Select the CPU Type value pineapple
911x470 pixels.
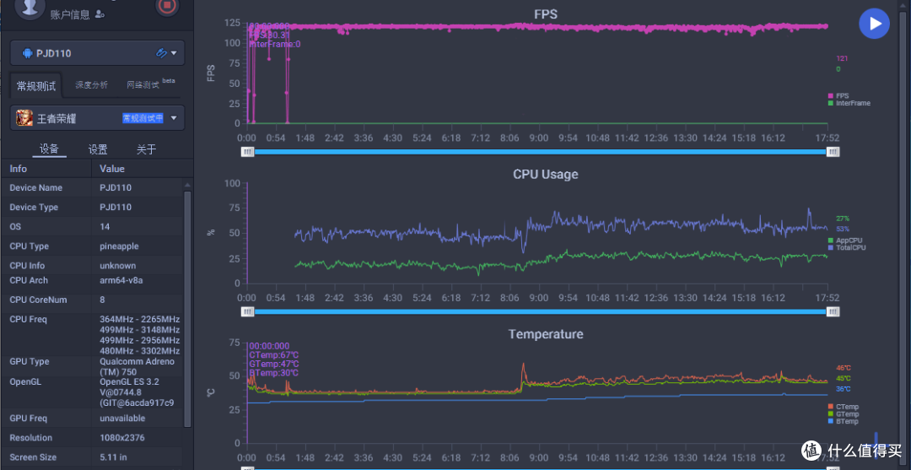pos(119,246)
